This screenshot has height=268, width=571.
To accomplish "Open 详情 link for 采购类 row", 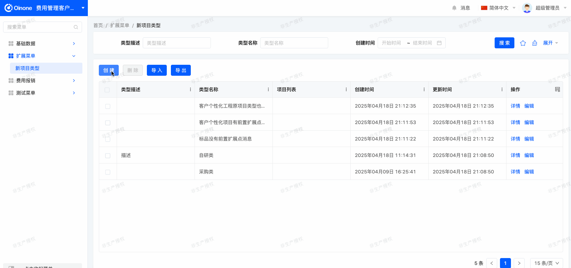I will click(x=515, y=172).
